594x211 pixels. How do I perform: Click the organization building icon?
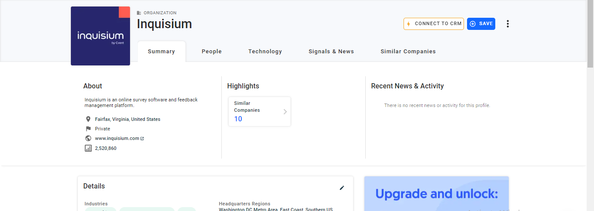click(x=139, y=13)
